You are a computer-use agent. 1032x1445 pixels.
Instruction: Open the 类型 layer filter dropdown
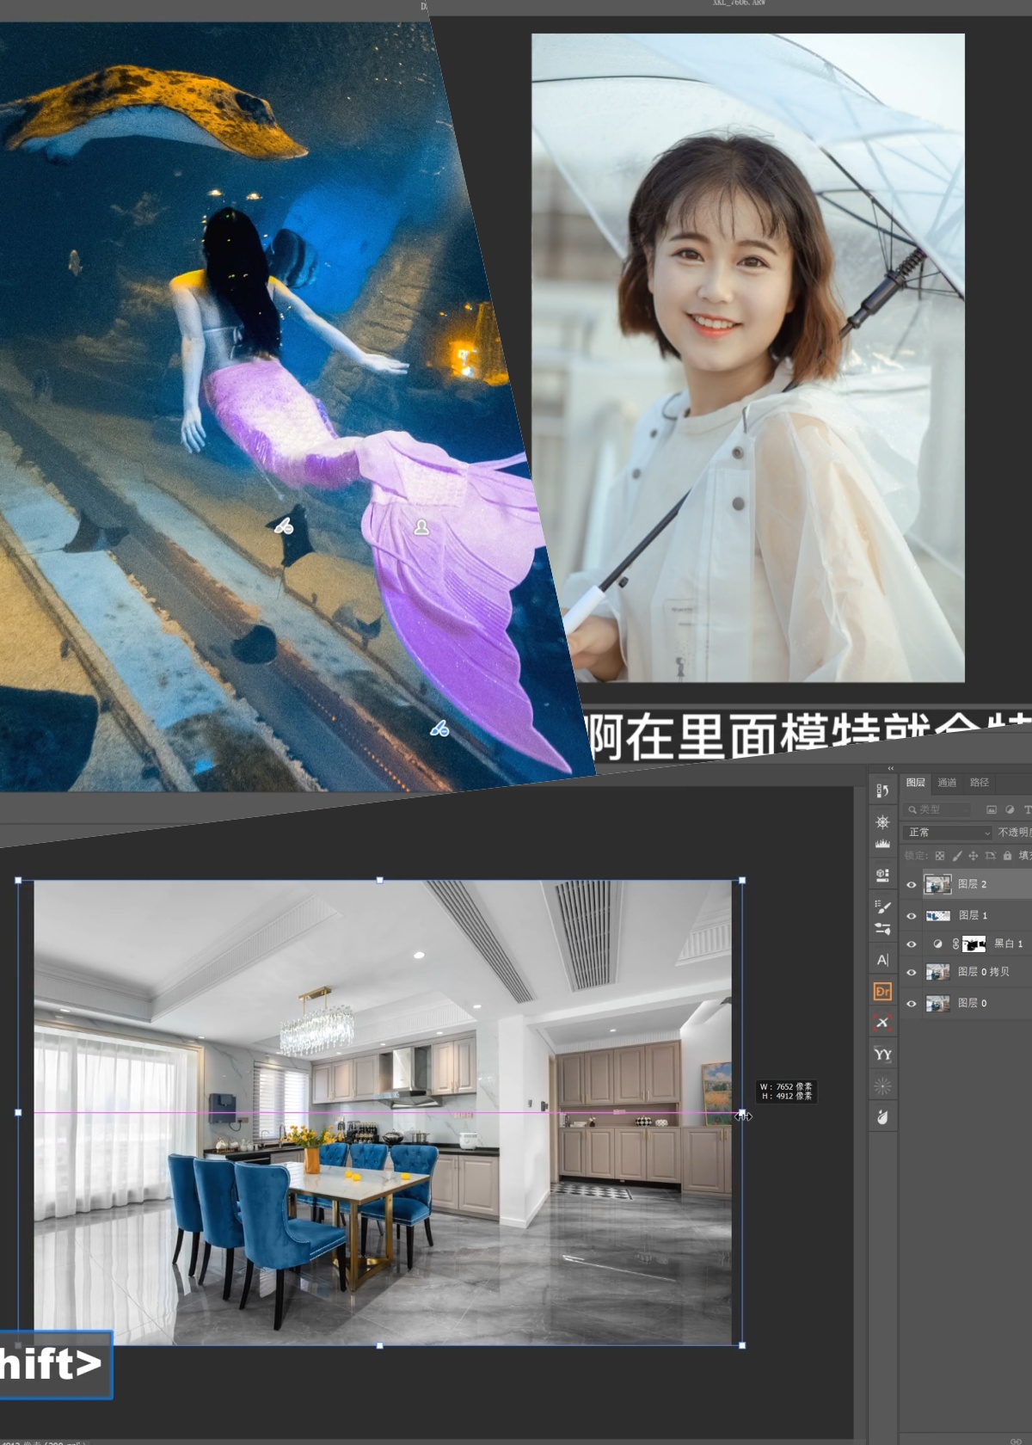point(937,809)
